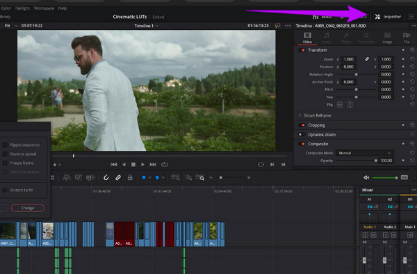Check the Ripple sequence checkbox

(x=5, y=145)
